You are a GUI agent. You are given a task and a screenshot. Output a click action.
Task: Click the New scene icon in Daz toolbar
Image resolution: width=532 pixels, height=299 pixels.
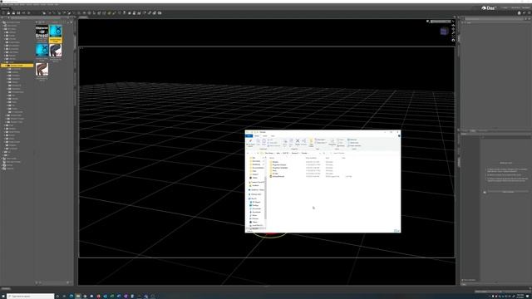[x=3, y=13]
